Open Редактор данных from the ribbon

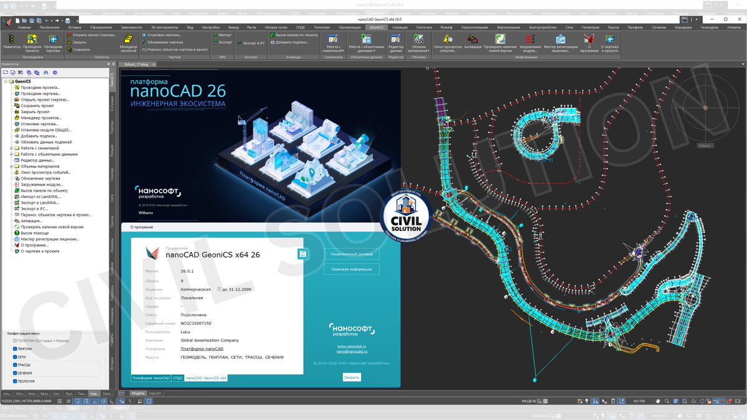coord(396,42)
